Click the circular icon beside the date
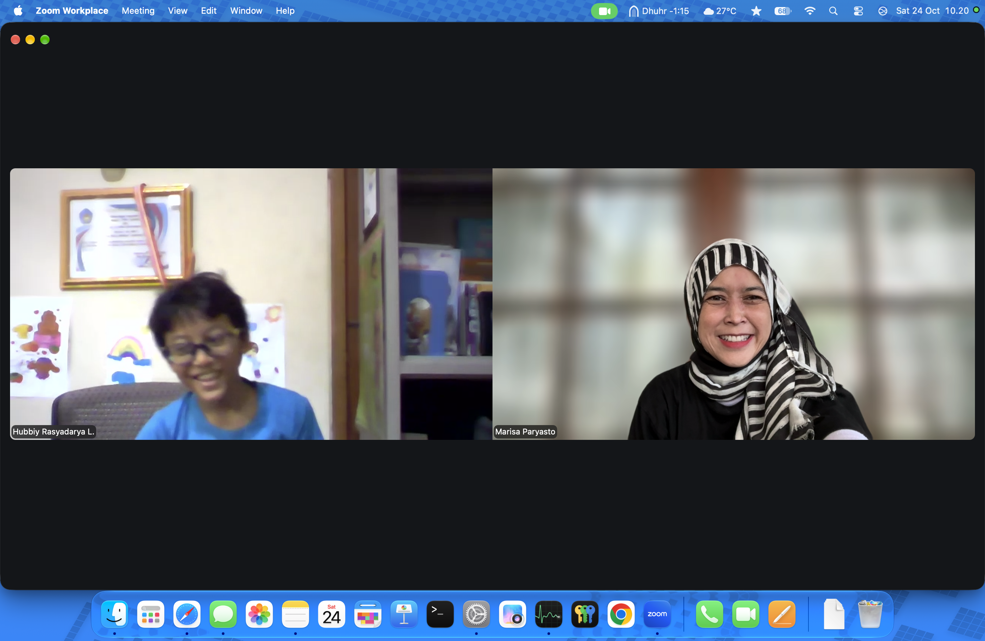The height and width of the screenshot is (641, 985). (882, 11)
